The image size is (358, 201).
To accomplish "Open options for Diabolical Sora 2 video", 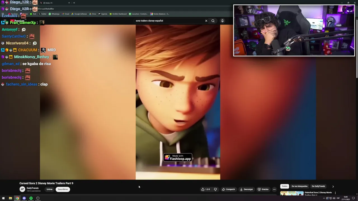I will (335, 193).
